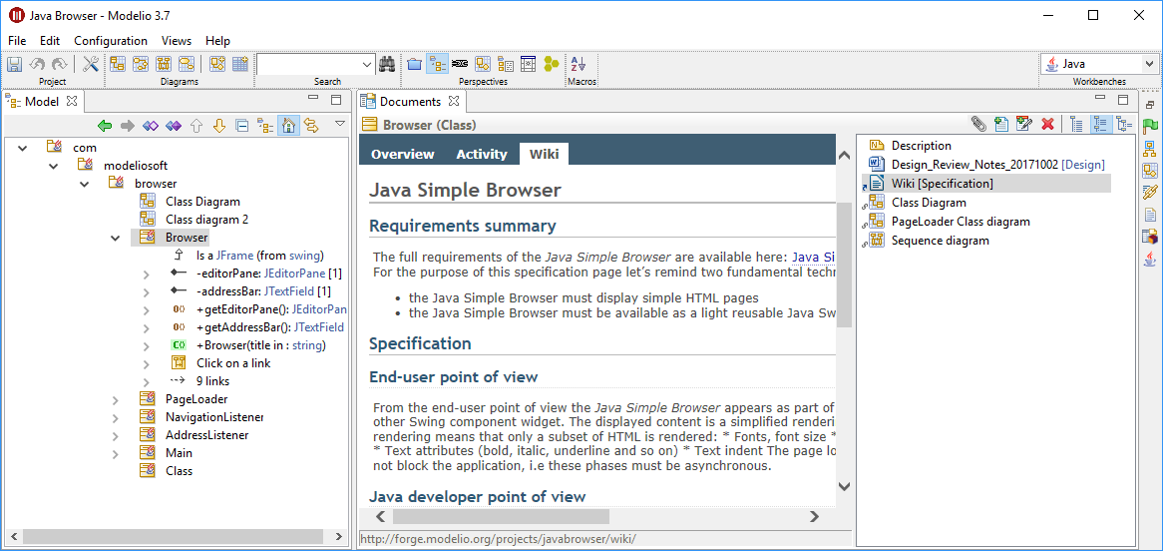Select 'Click on a link' tree item
This screenshot has width=1163, height=551.
pos(232,363)
